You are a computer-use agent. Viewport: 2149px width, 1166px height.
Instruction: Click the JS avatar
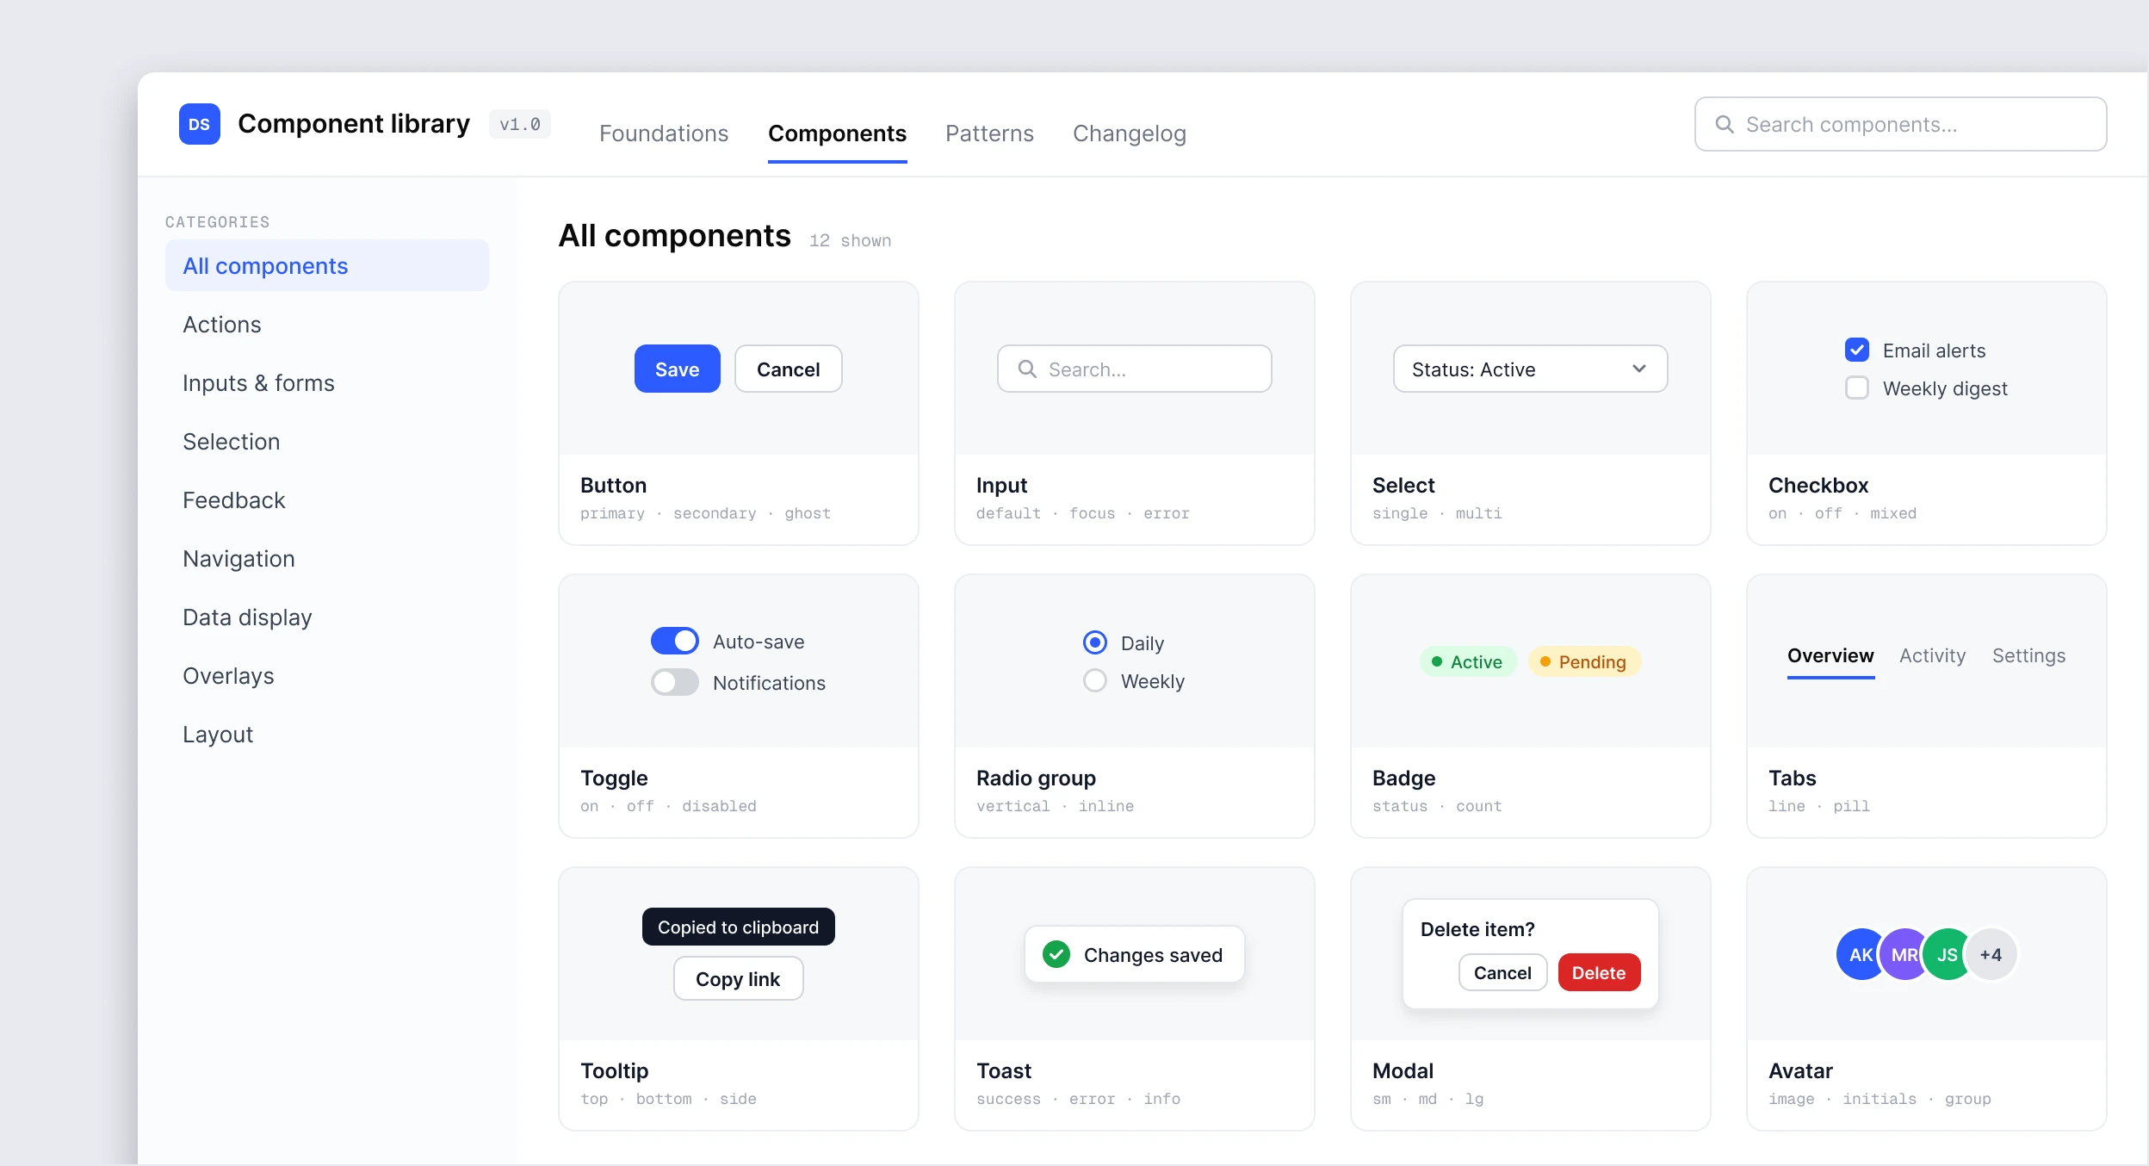[x=1947, y=954]
